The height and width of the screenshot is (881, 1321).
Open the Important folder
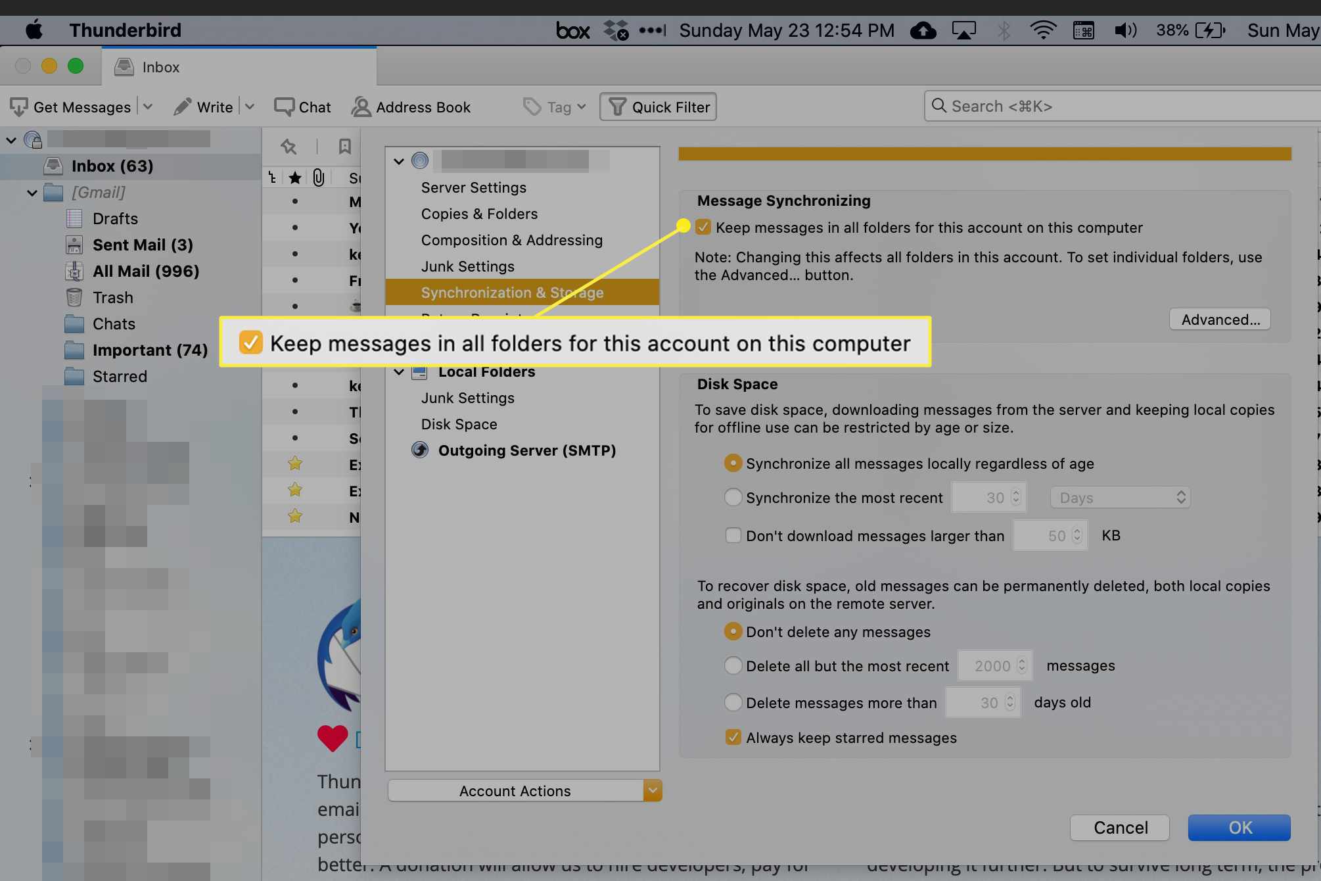(x=150, y=350)
